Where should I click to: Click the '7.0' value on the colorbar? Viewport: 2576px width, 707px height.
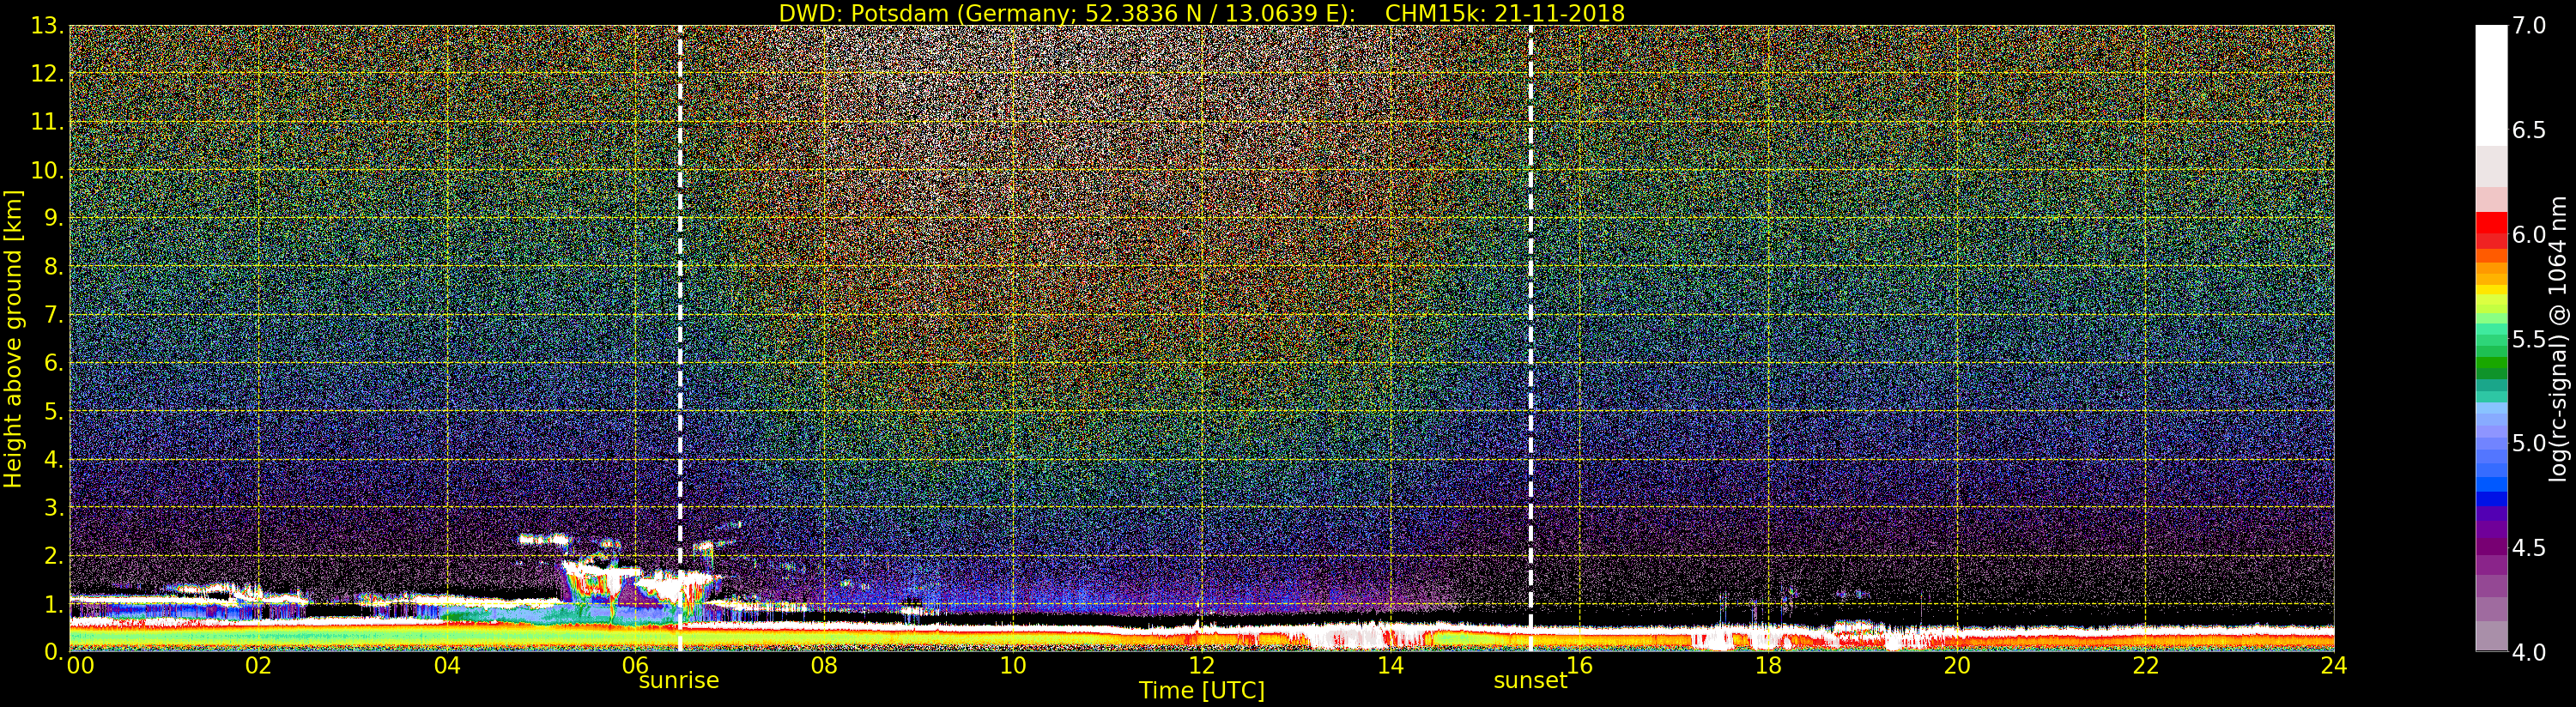click(2529, 26)
